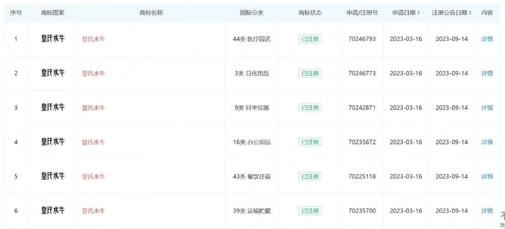Sort by 申请日期 column arrows
Screen dimensions: 505x229
pos(418,13)
